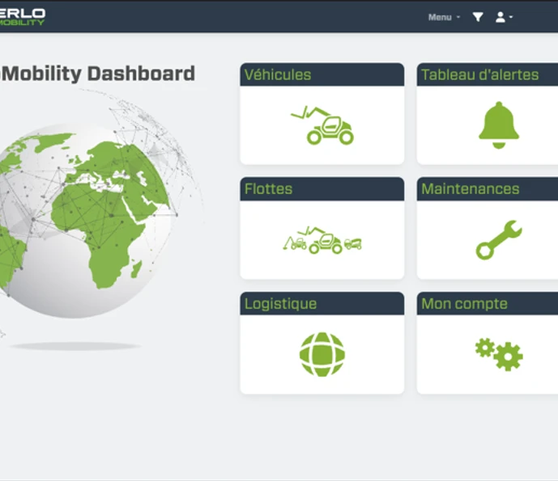Select the Logistique card title

click(x=280, y=304)
